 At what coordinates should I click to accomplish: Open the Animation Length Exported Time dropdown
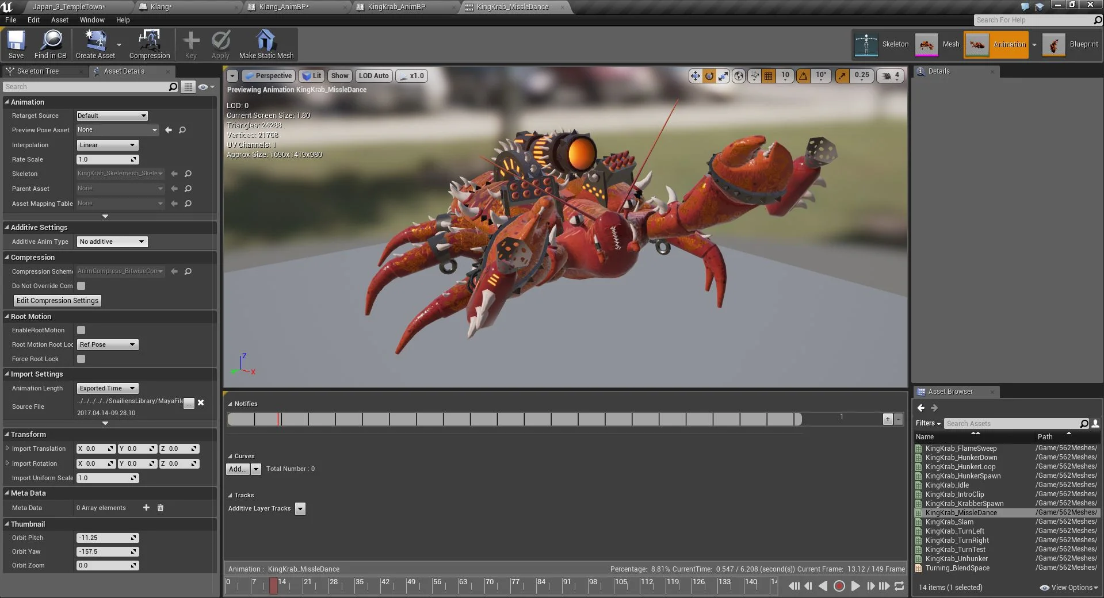point(108,388)
